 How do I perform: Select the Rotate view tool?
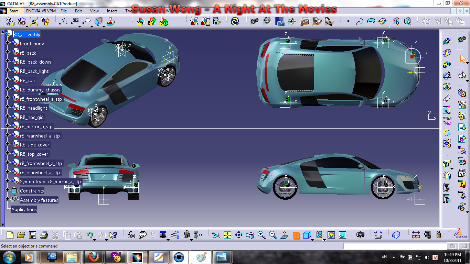coord(250,235)
